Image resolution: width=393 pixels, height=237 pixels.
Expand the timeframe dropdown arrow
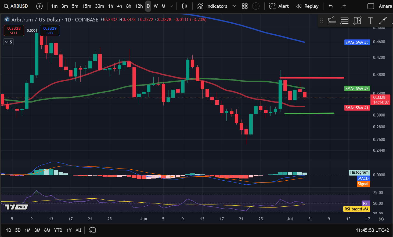171,6
